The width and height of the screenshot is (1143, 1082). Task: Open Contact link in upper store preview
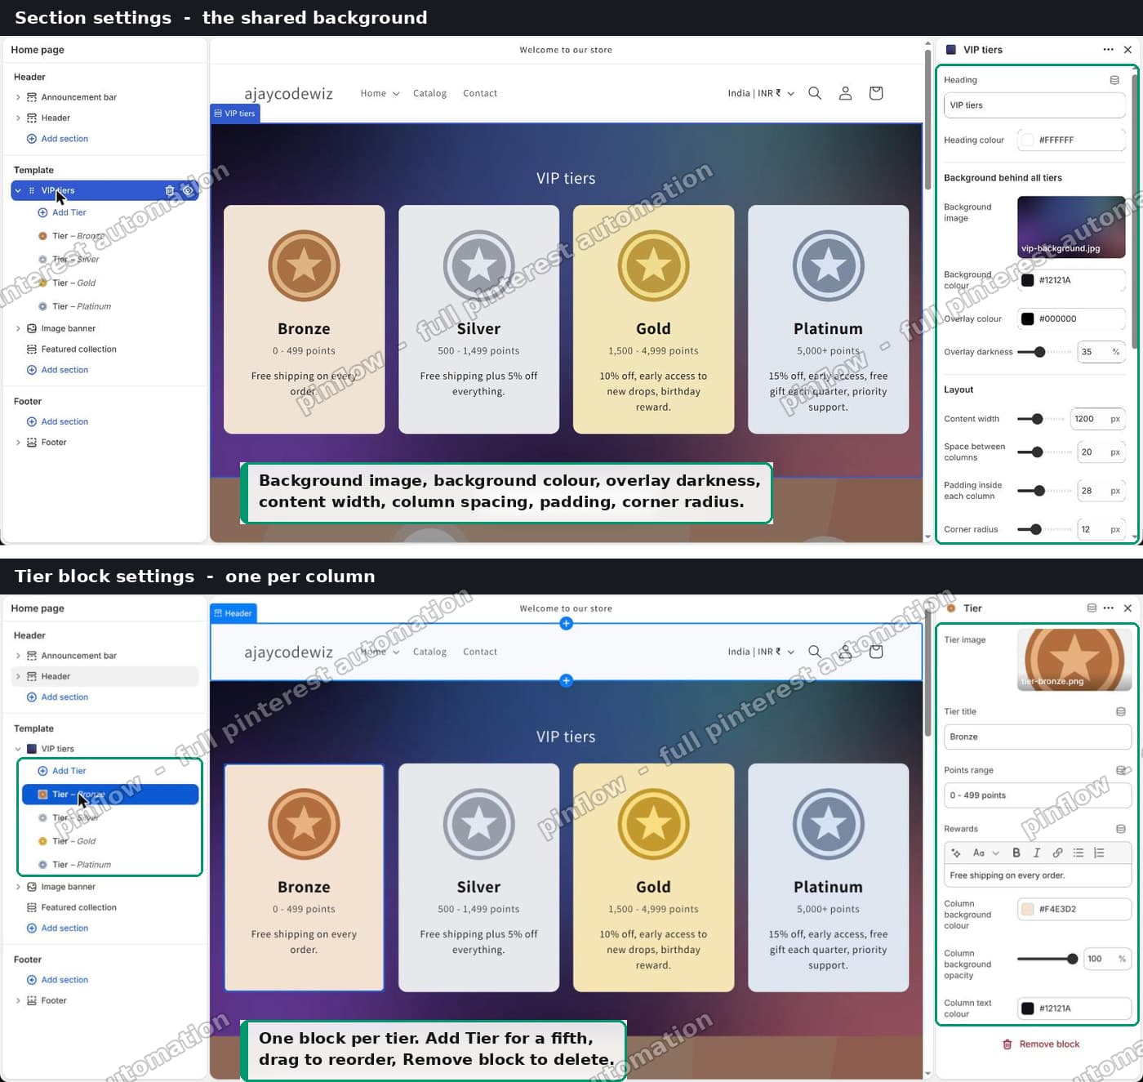[x=480, y=93]
